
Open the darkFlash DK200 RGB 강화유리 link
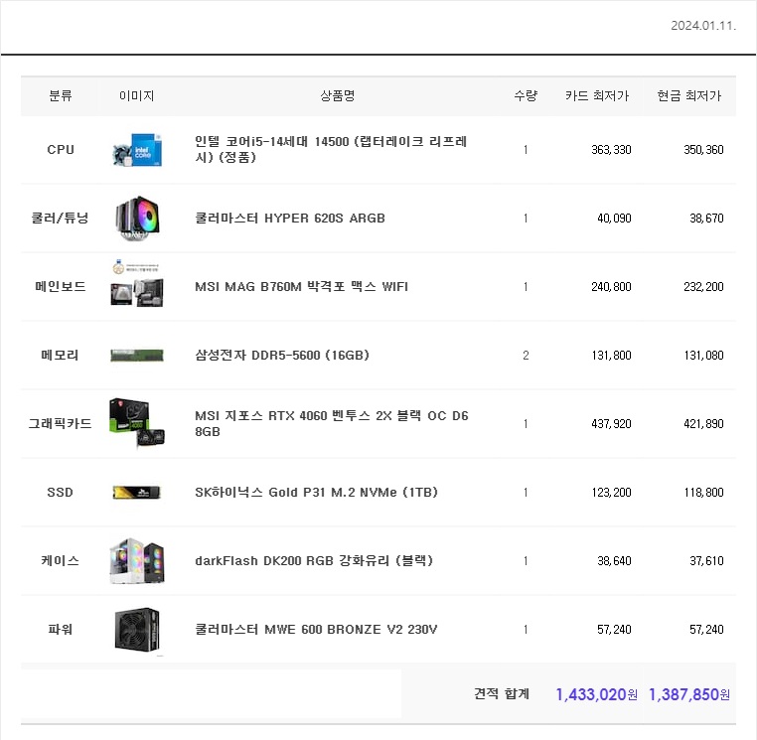click(x=314, y=561)
